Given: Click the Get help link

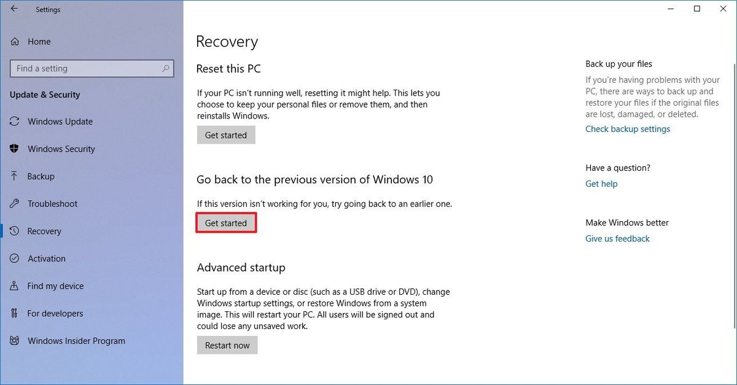Looking at the screenshot, I should point(601,184).
